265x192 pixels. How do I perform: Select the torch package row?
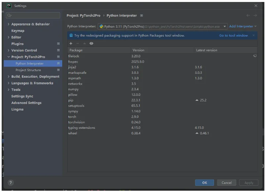162,117
